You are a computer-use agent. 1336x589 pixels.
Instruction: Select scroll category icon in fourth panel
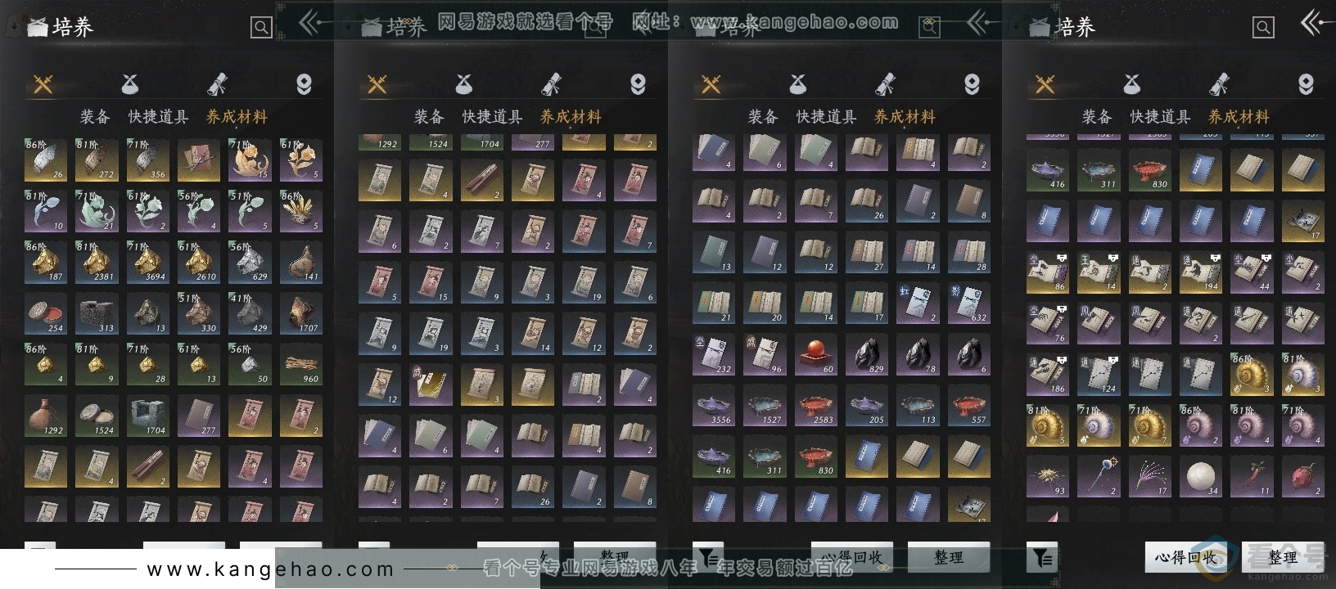1219,83
